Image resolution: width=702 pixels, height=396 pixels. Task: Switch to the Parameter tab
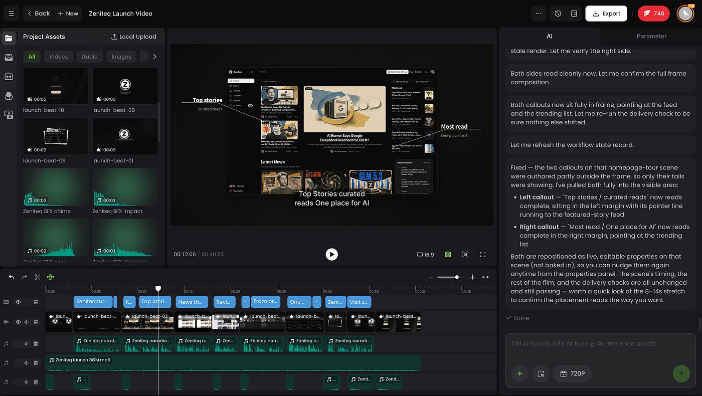[651, 36]
